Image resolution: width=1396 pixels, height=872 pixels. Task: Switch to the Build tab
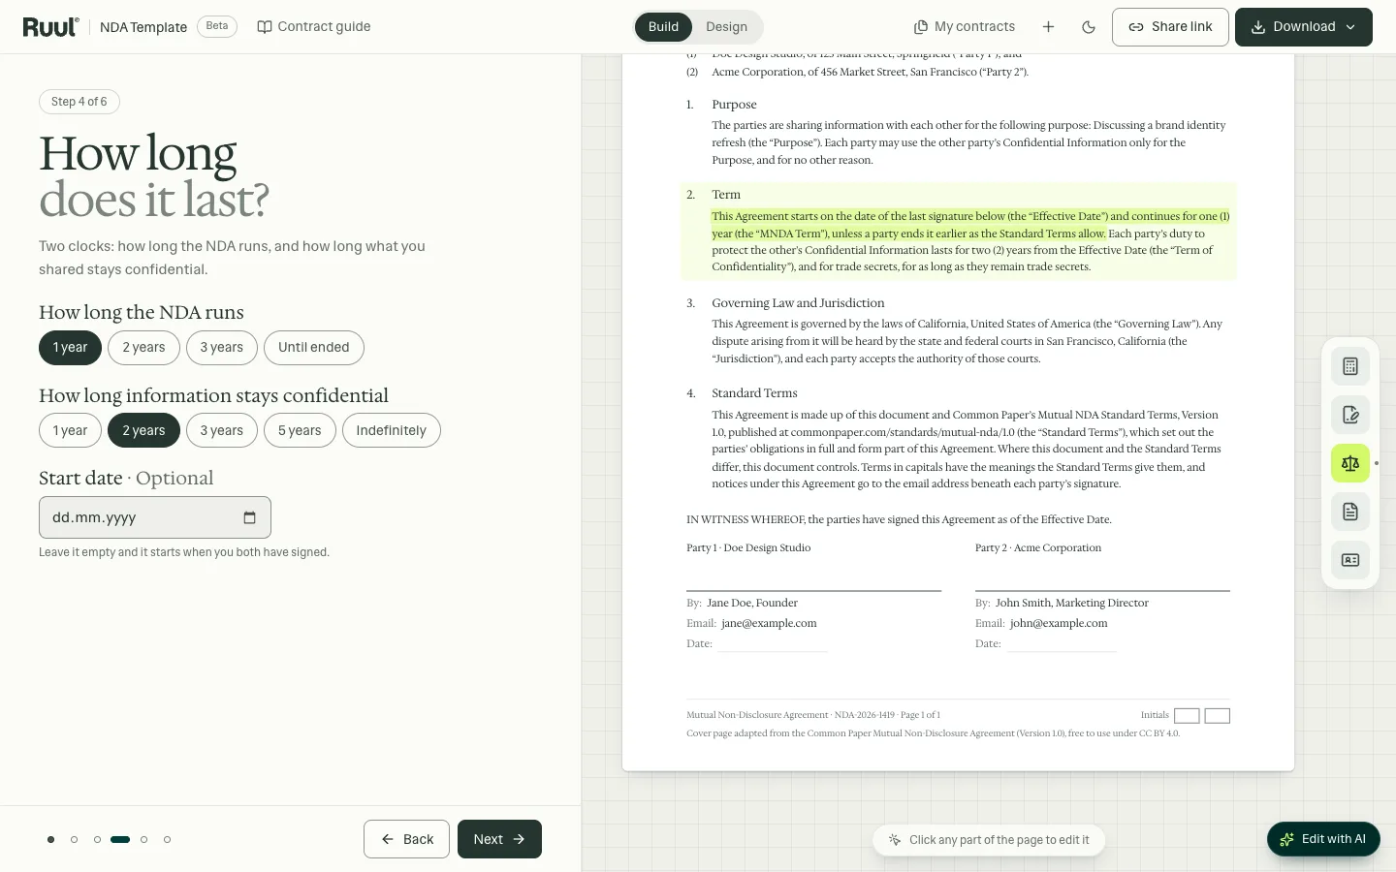pos(663,27)
